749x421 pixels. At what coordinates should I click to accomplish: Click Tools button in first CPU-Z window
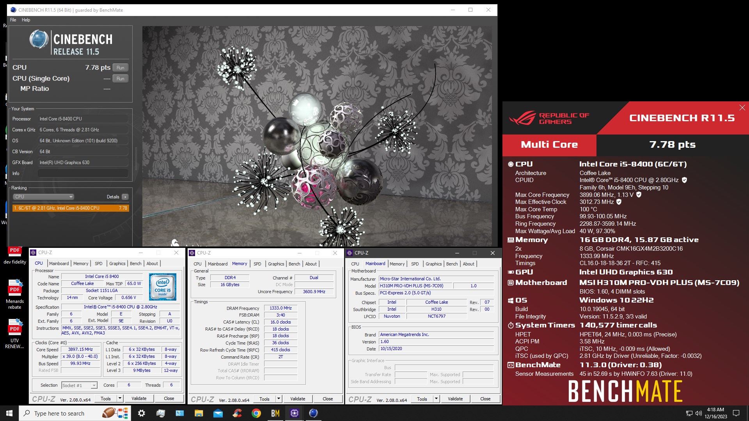tap(106, 398)
